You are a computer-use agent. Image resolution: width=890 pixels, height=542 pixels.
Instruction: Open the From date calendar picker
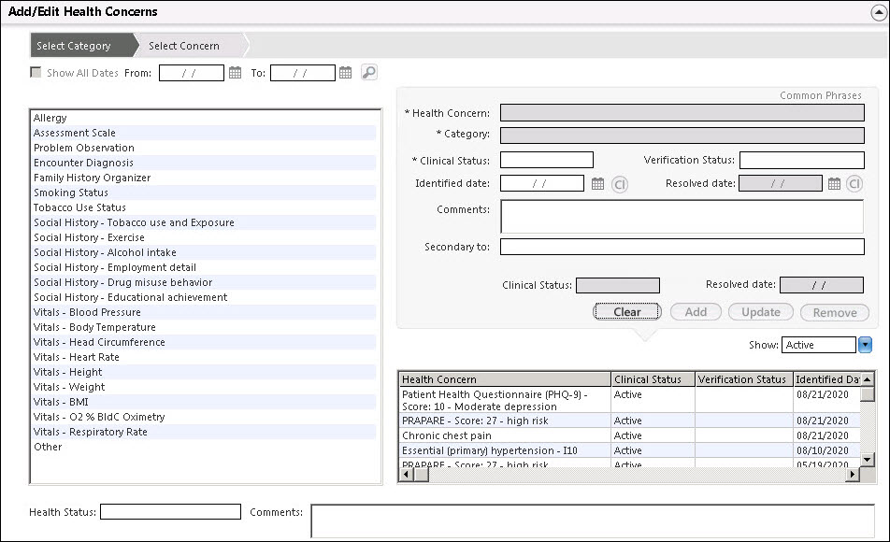tap(235, 73)
